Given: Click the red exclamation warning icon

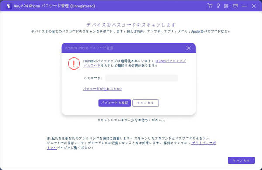Looking at the screenshot, I should click(74, 63).
